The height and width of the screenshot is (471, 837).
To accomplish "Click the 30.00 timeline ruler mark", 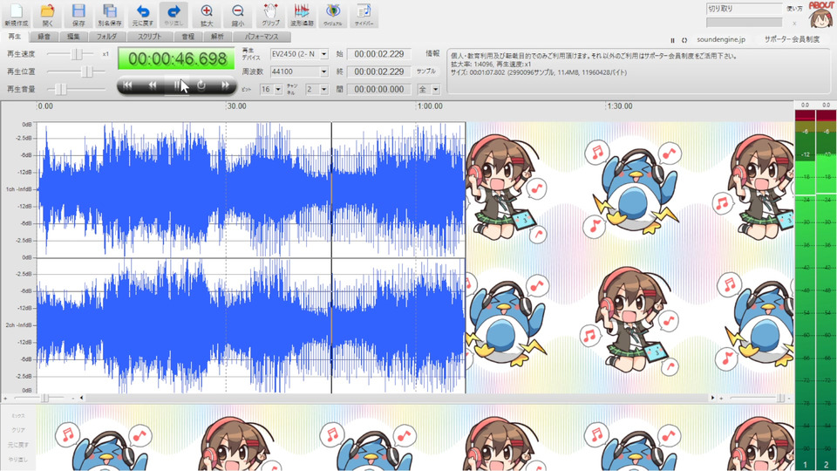I will 236,106.
